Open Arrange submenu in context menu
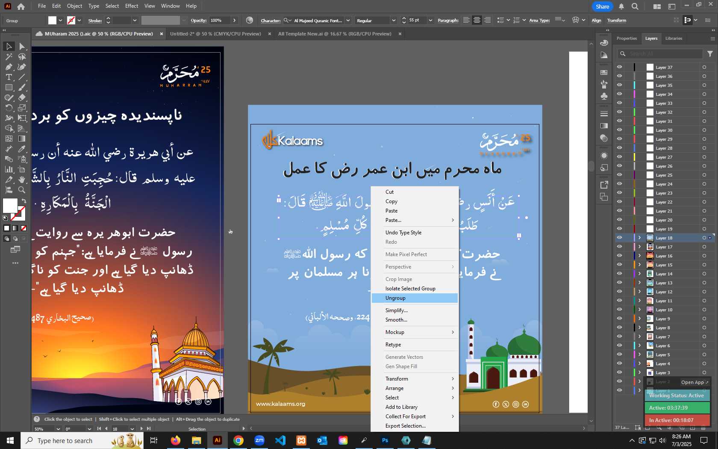The image size is (718, 449). pyautogui.click(x=415, y=388)
